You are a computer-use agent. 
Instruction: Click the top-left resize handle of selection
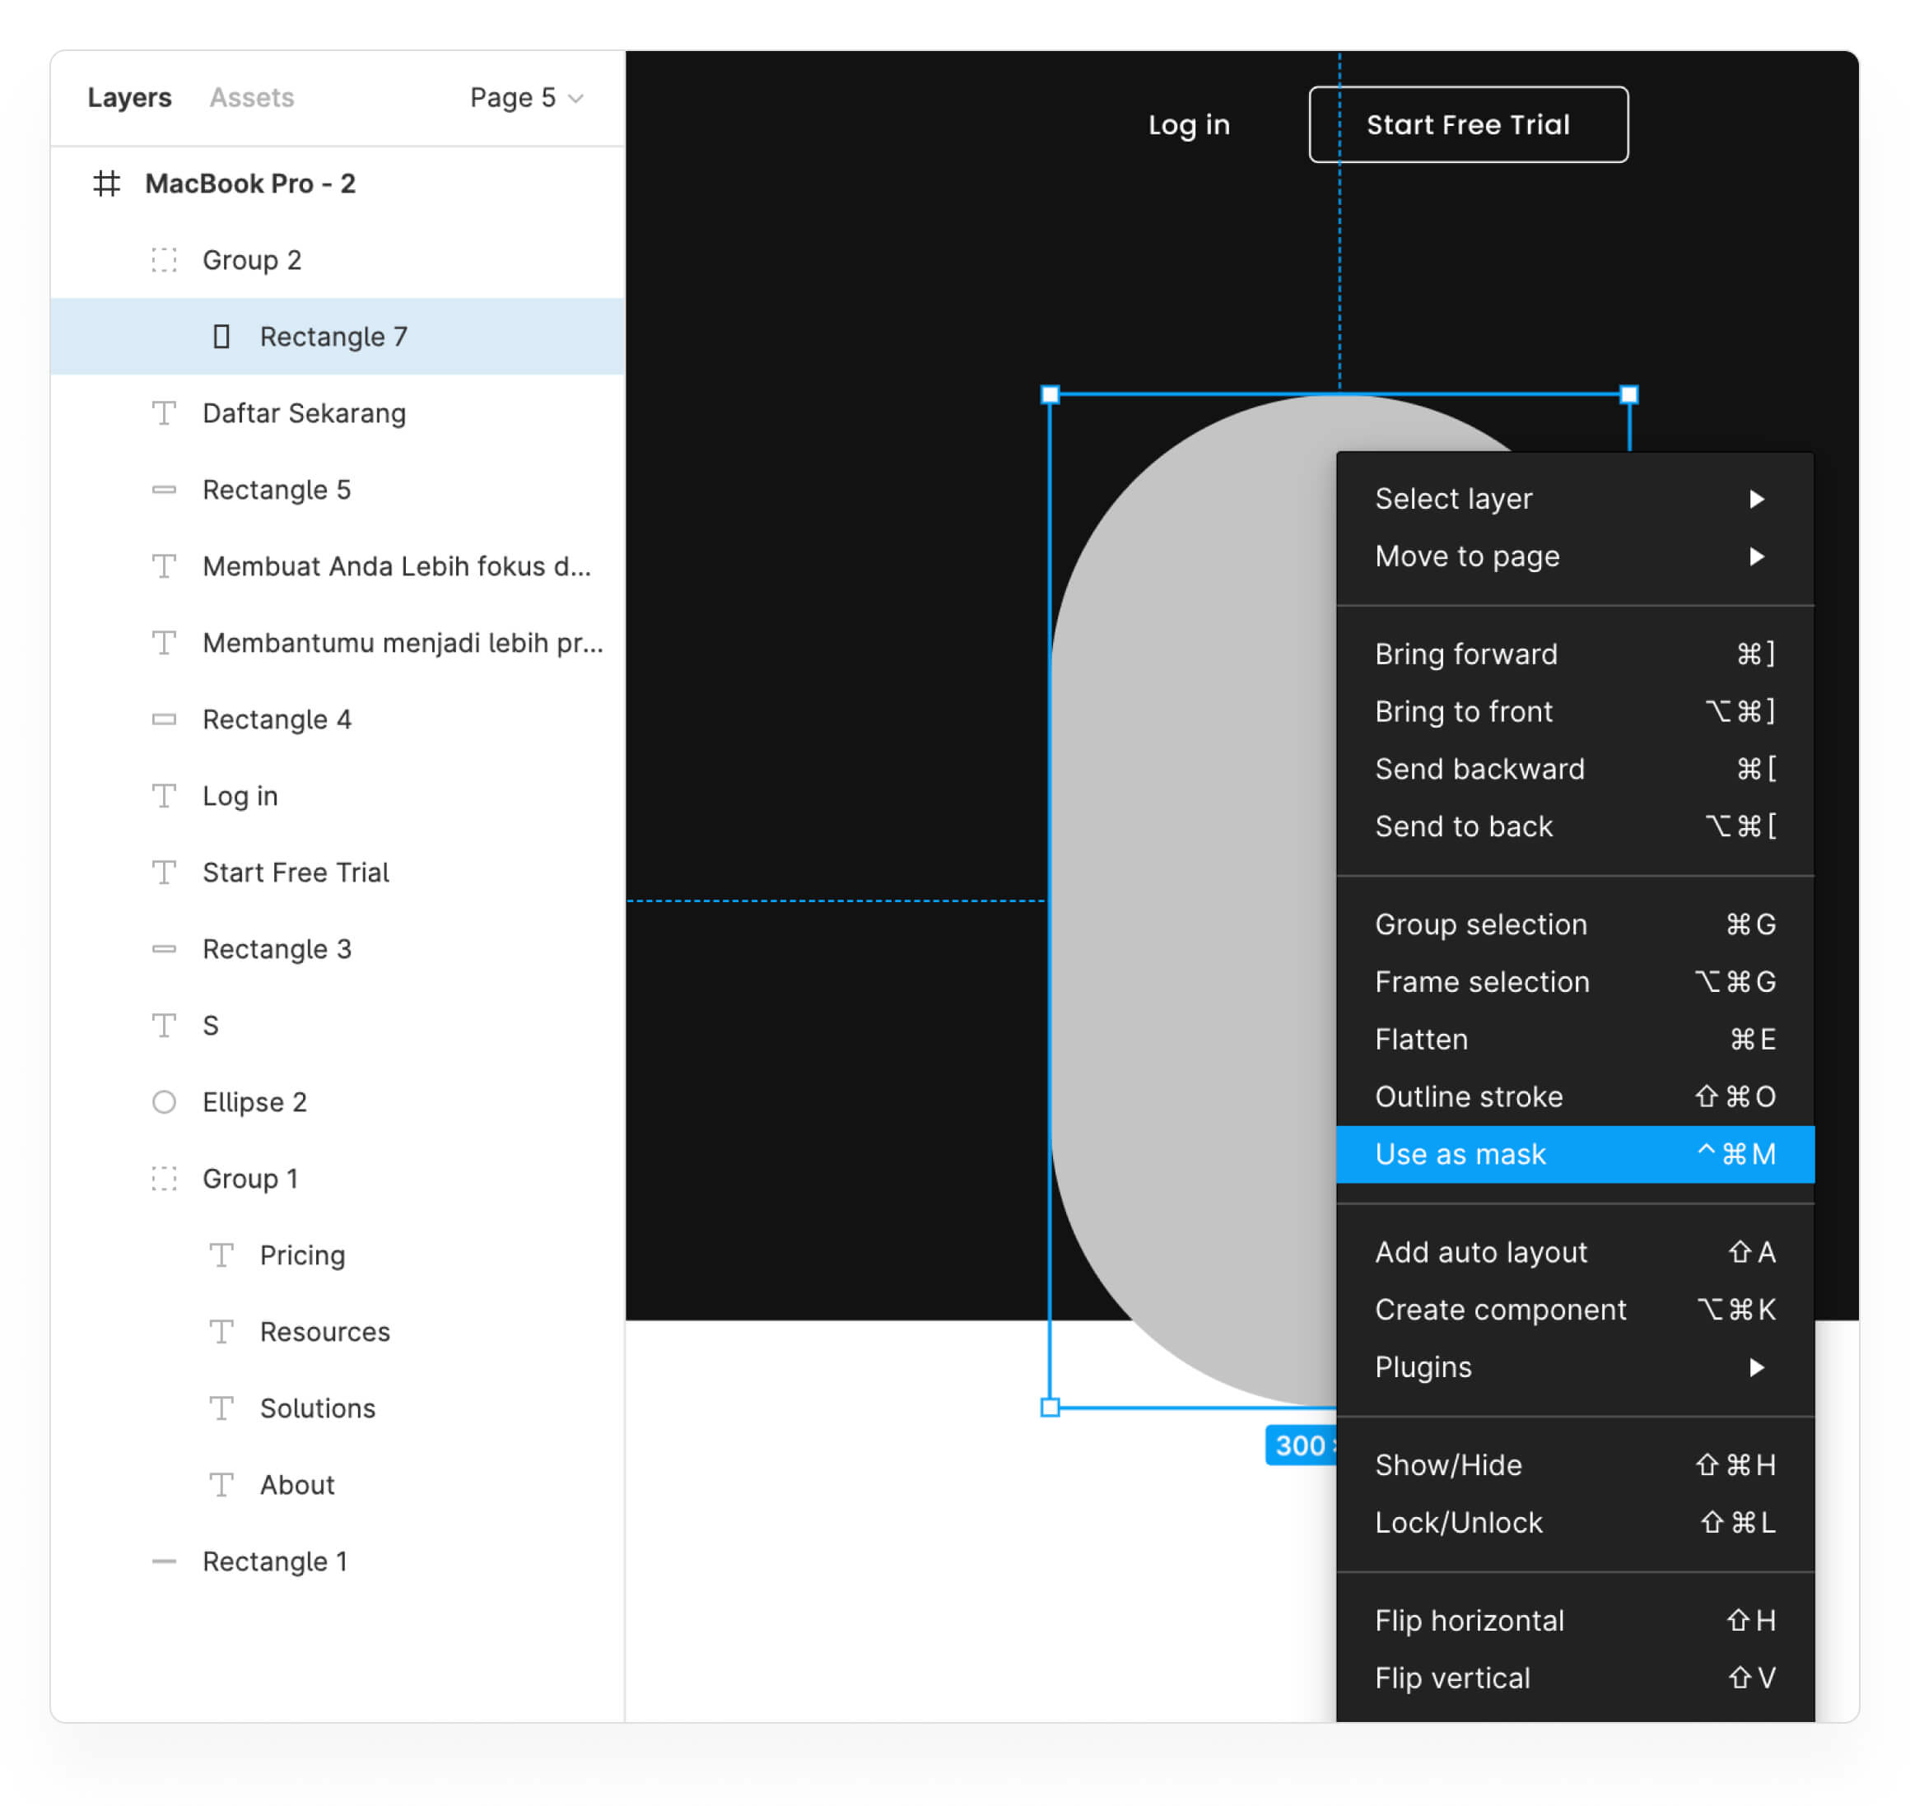coord(1050,393)
